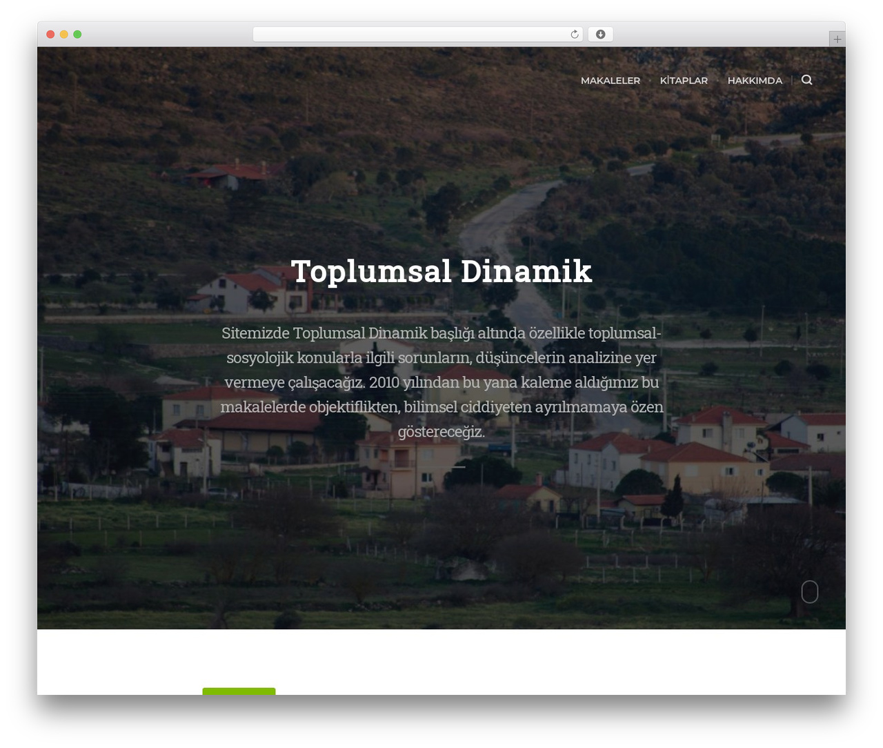Viewport: 883px width, 748px height.
Task: Open the search icon in navigation
Action: point(806,80)
